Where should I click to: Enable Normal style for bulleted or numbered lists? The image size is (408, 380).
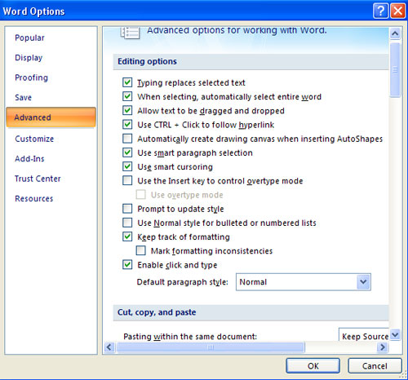pos(127,223)
